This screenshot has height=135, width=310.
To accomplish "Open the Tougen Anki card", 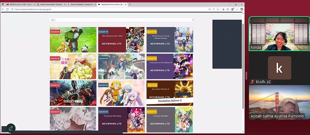I will [73, 93].
